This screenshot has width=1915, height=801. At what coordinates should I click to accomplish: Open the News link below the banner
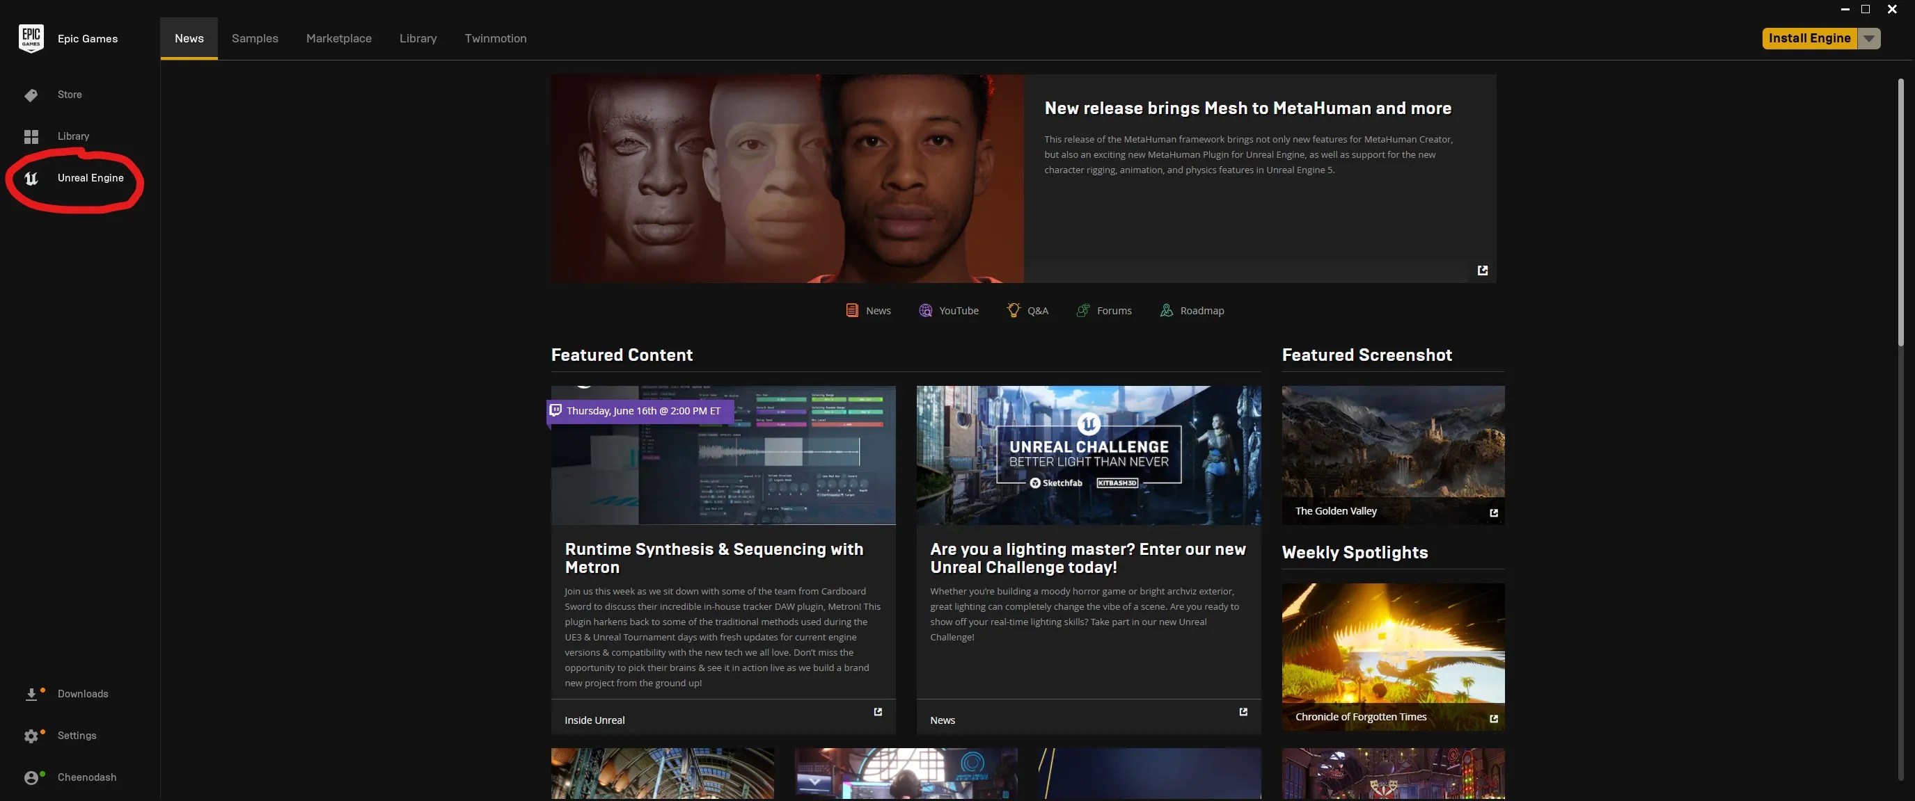[x=868, y=310]
